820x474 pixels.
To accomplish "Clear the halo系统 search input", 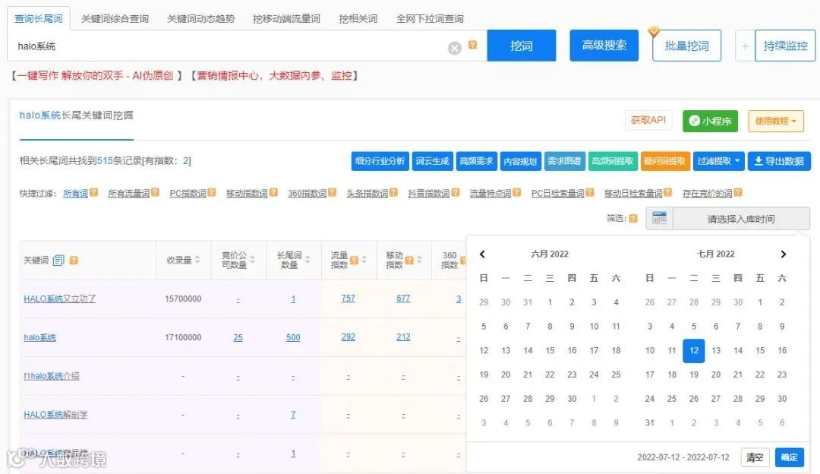I will [455, 48].
